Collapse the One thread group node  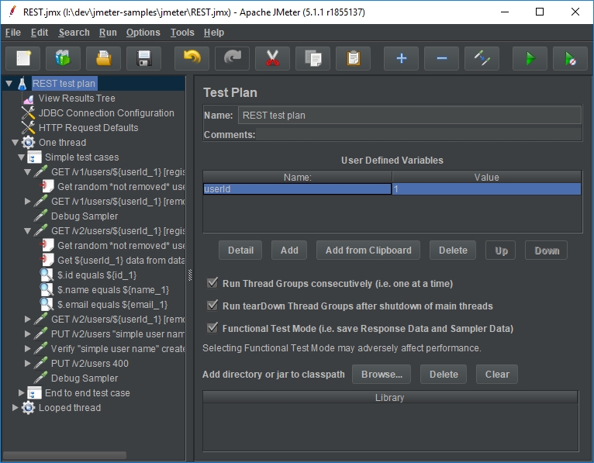[x=16, y=143]
